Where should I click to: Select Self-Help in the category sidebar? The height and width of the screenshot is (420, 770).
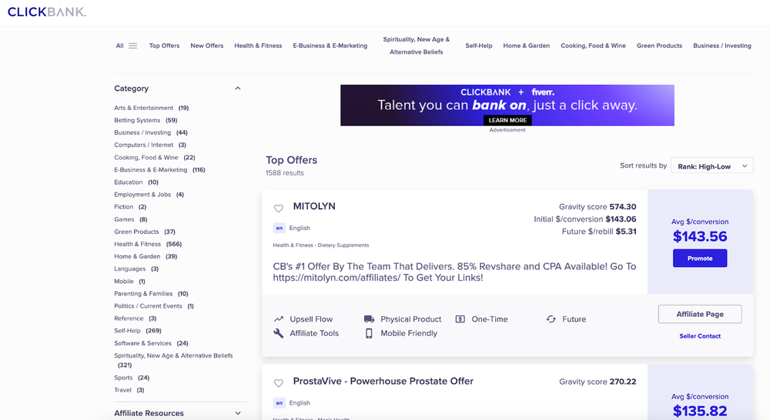point(127,331)
